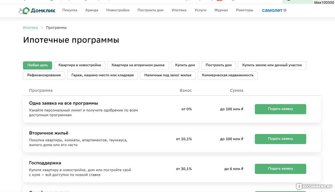
Task: Filter by Купить землю или дачный участок
Action: 272,65
